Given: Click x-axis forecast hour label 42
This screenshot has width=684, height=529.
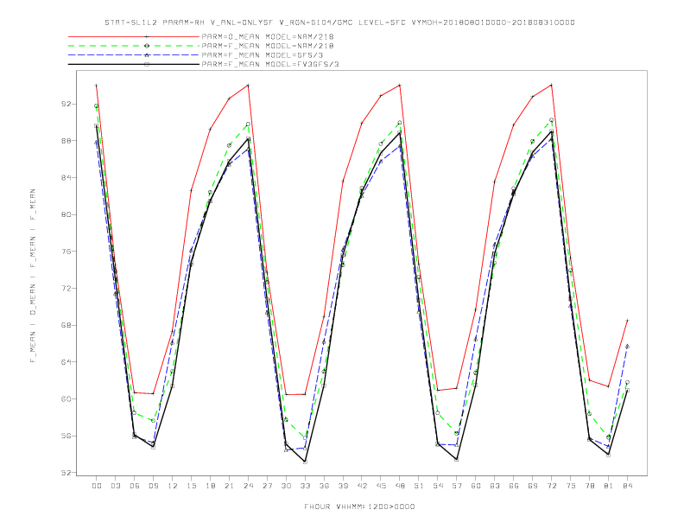Looking at the screenshot, I should [x=362, y=486].
